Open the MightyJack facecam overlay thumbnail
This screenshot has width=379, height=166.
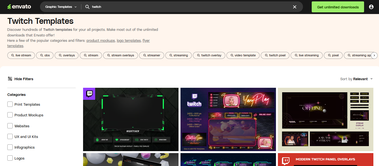pyautogui.click(x=131, y=119)
